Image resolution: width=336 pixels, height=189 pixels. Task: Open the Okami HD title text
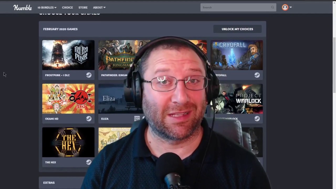point(52,119)
